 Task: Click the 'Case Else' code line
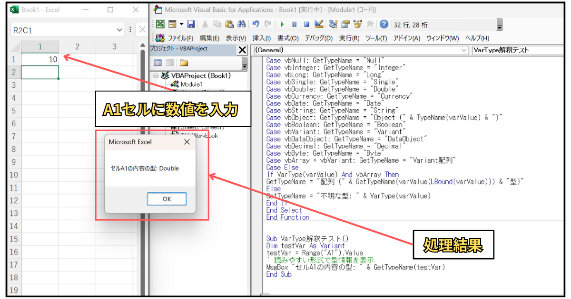tap(283, 168)
